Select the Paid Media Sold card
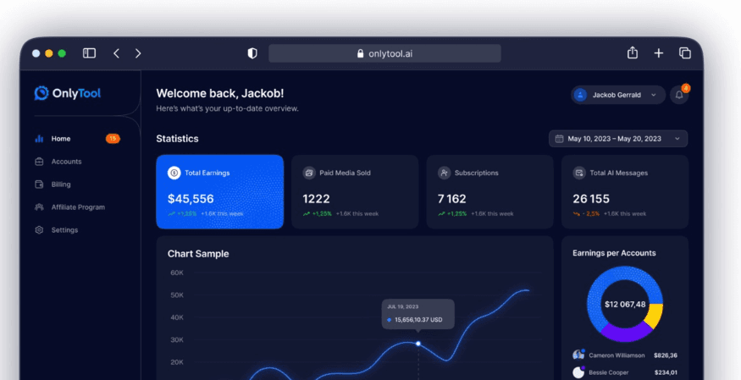741x380 pixels. tap(355, 191)
